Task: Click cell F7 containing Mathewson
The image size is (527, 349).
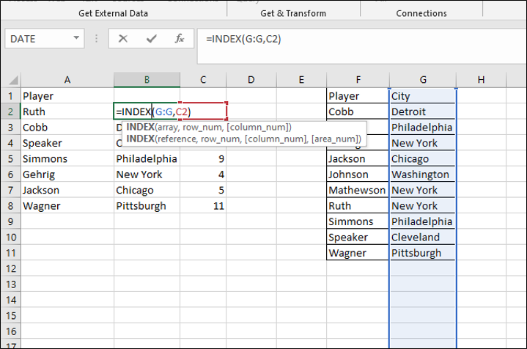Action: click(x=358, y=190)
